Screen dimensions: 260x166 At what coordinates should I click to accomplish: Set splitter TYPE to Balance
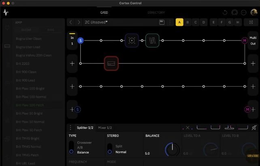point(83,152)
